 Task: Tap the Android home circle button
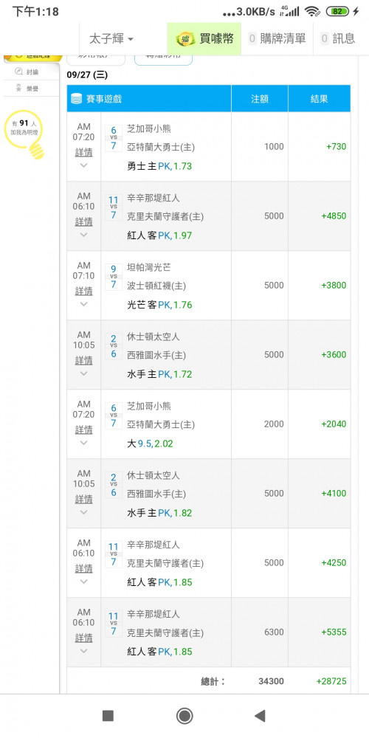[184, 716]
